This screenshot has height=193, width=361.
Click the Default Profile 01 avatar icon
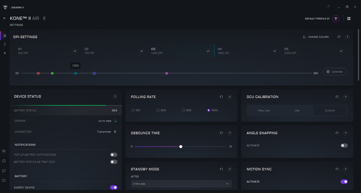tap(336, 19)
